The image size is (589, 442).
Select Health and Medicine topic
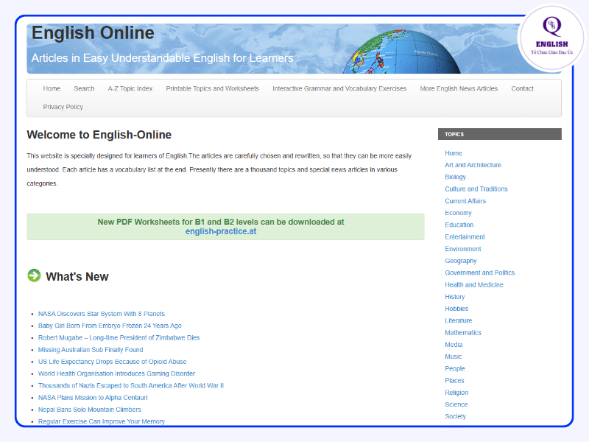coord(474,285)
